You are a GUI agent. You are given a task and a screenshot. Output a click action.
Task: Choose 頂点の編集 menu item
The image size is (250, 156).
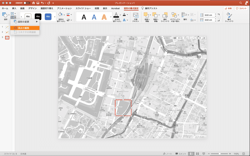pyautogui.click(x=25, y=28)
